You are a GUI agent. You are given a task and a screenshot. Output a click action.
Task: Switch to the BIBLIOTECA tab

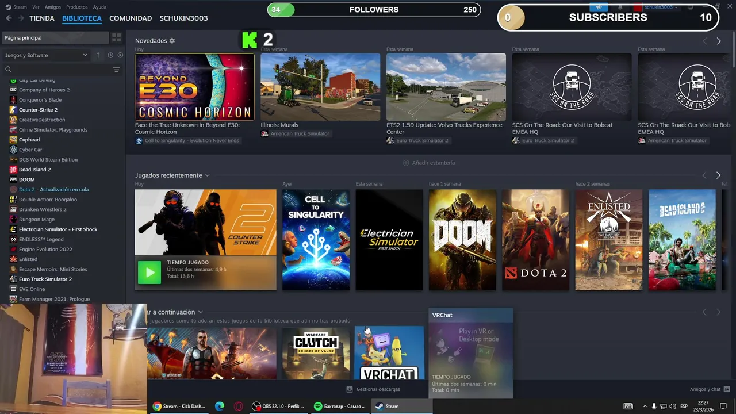[x=82, y=18]
